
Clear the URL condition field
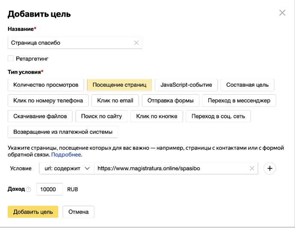coord(252,169)
